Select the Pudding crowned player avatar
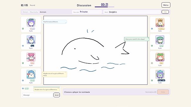The height and width of the screenshot is (107, 191). click(160, 23)
